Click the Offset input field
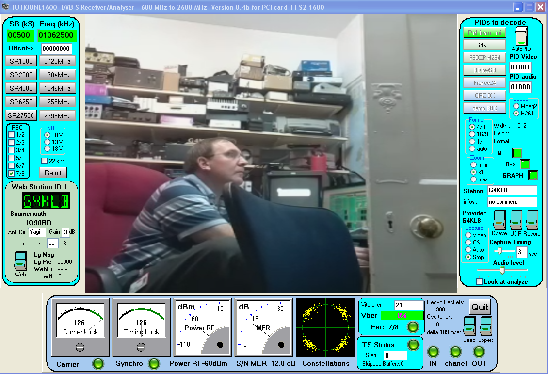 pos(56,49)
